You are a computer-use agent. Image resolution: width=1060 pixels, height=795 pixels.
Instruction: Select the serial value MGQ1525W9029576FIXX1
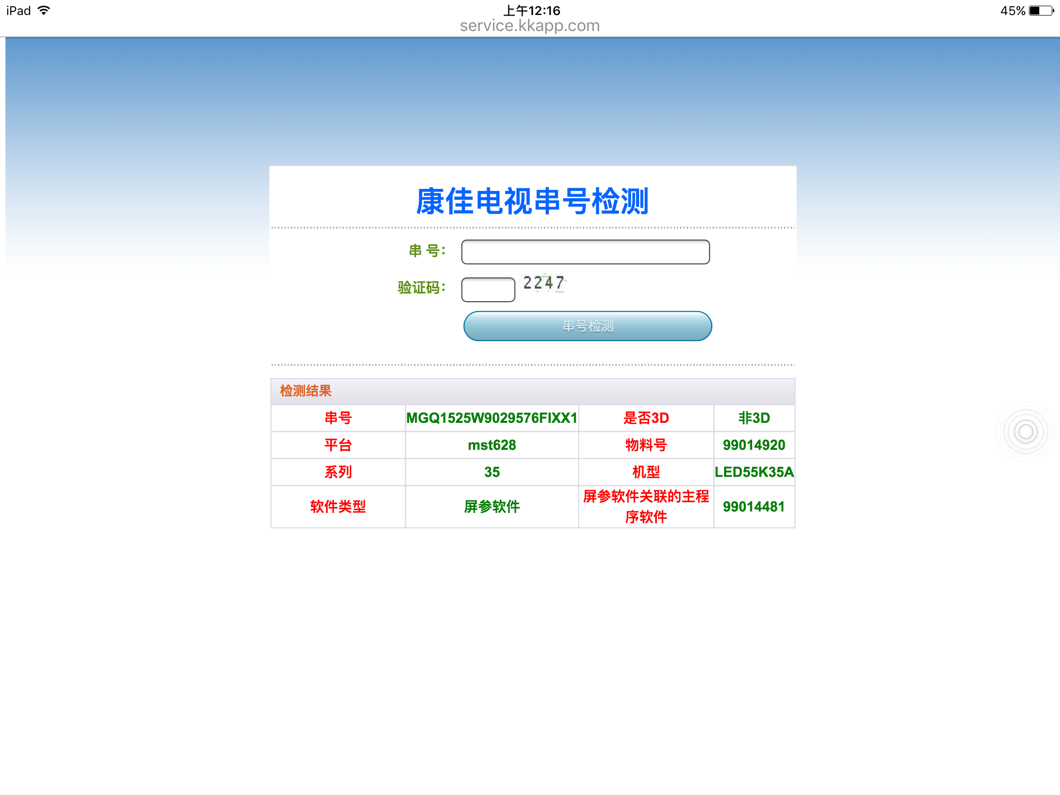pyautogui.click(x=492, y=418)
